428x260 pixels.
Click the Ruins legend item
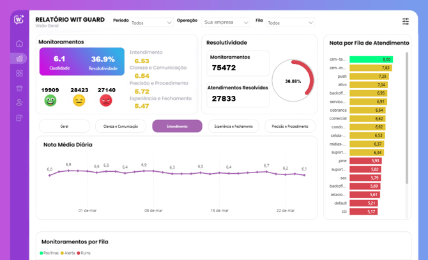point(84,253)
